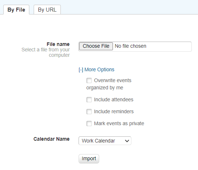Image resolution: width=198 pixels, height=170 pixels.
Task: Check the Include reminders box
Action: click(89, 111)
